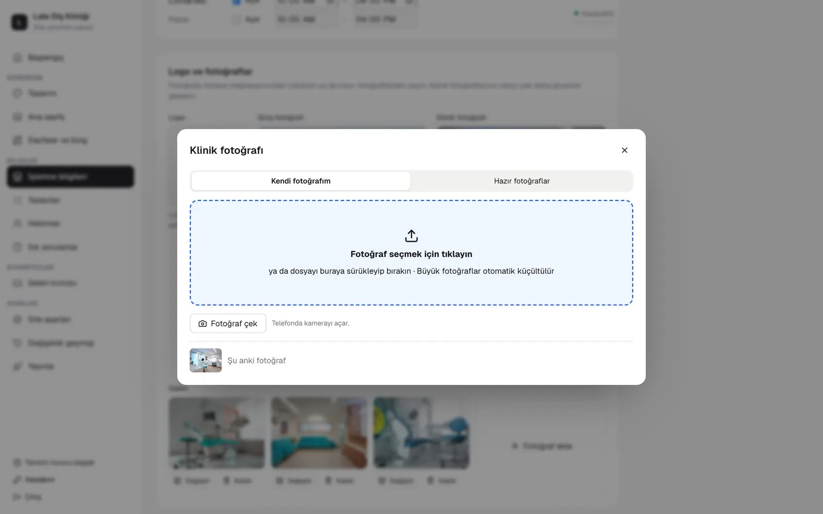
Task: Click the rocket icon beside Yayınla
Action: [x=17, y=366]
